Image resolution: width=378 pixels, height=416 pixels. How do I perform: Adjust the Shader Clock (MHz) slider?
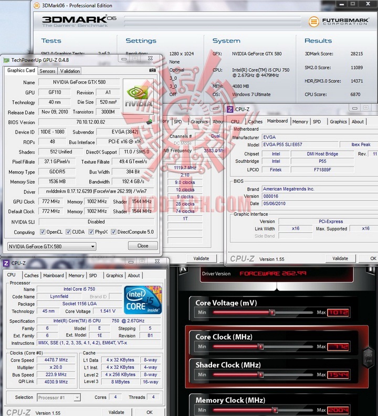260,374
